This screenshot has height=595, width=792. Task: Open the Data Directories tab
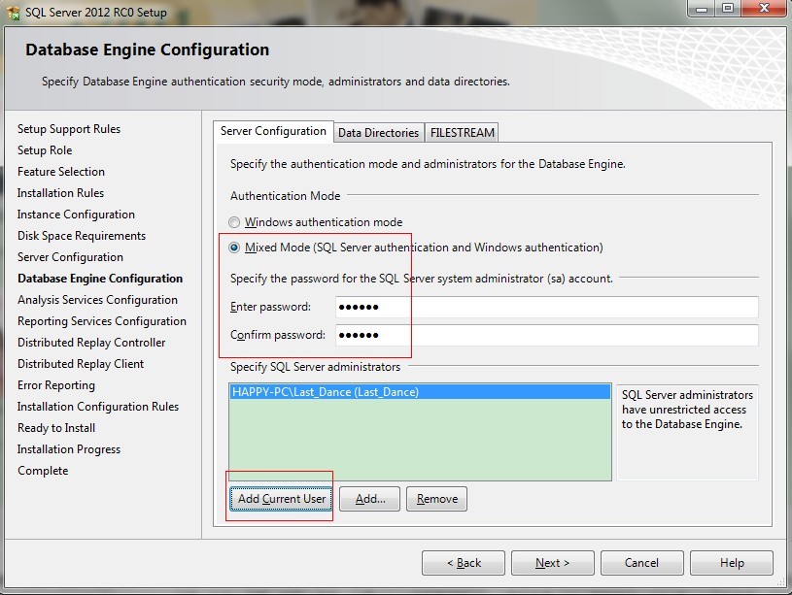[378, 133]
